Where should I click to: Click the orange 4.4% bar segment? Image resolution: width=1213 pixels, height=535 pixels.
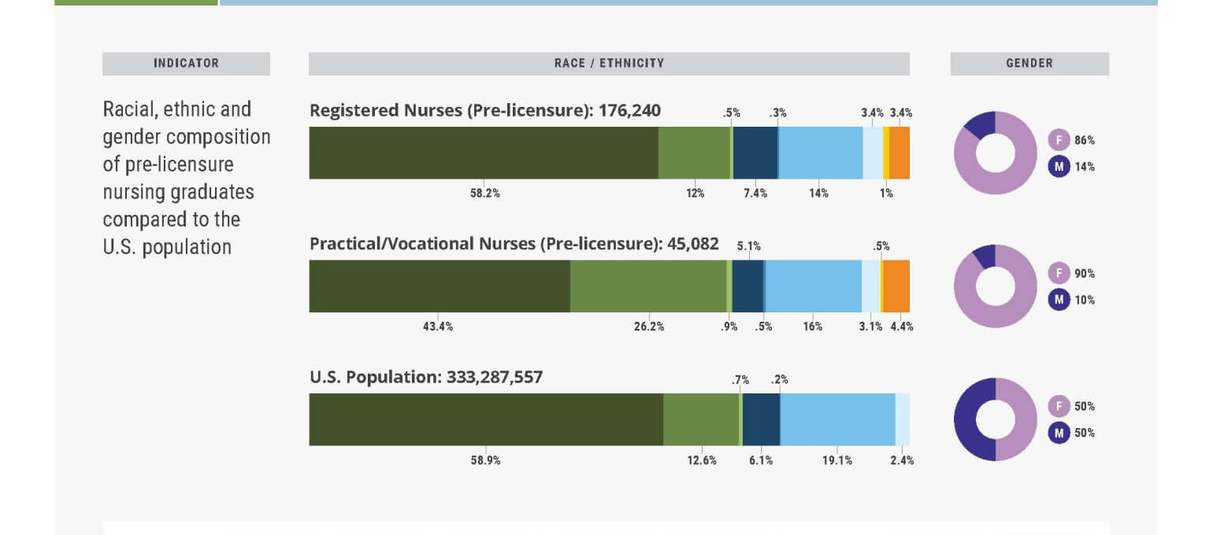point(896,286)
